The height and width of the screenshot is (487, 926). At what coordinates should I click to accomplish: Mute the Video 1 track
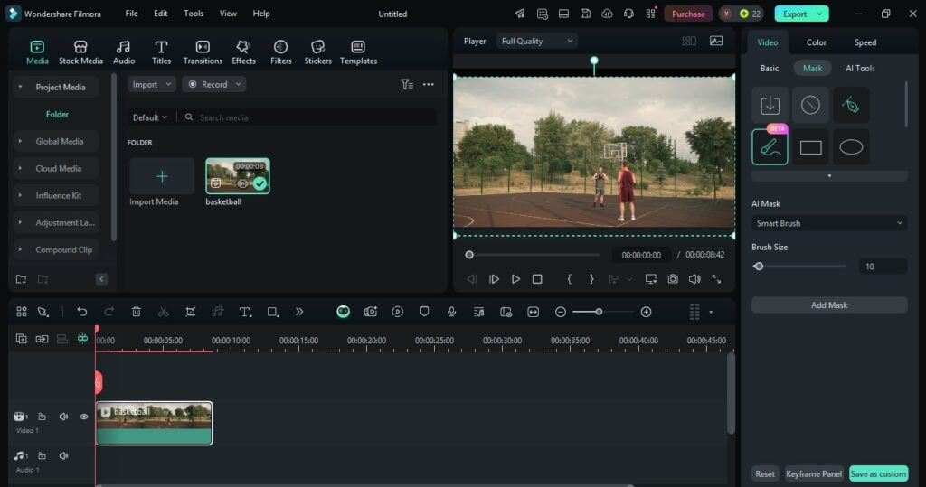63,417
